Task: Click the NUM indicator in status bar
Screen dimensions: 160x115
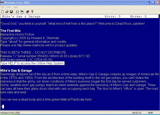Action: [x=150, y=113]
